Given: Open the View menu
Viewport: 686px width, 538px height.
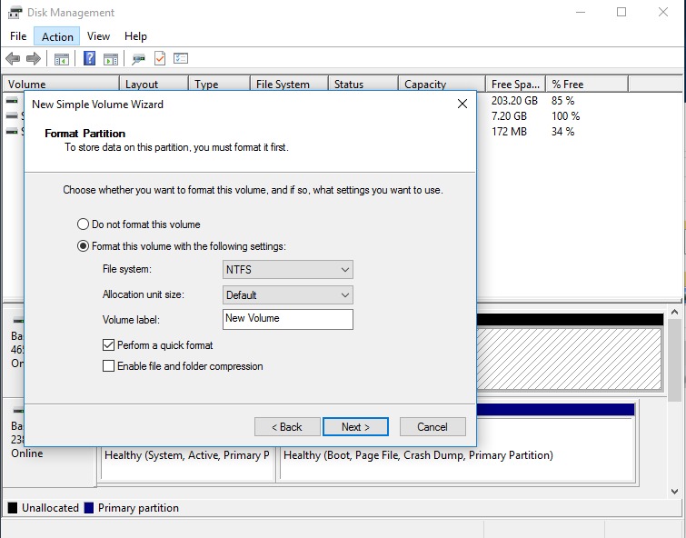Looking at the screenshot, I should 98,36.
